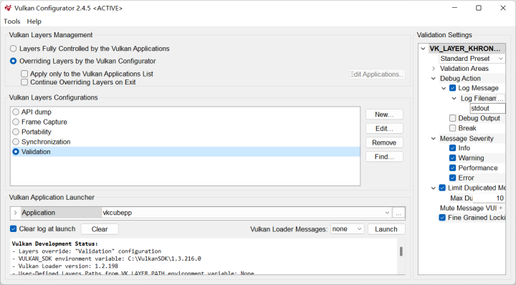Click the Vulkan Configurator app logo icon

point(8,8)
